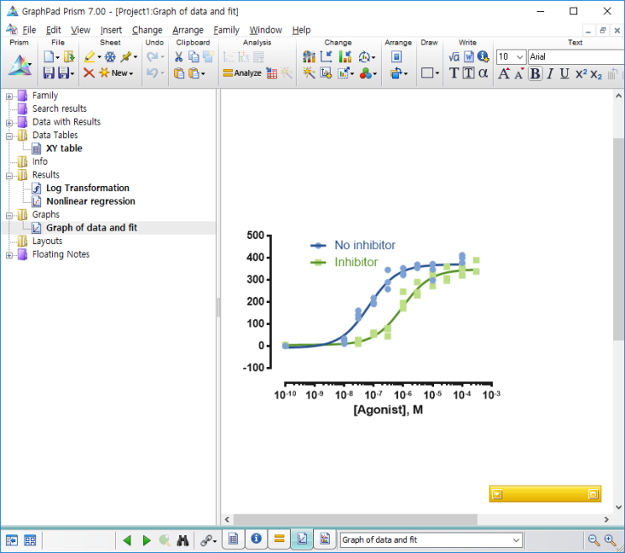Insert Greek alpha symbol

[483, 73]
